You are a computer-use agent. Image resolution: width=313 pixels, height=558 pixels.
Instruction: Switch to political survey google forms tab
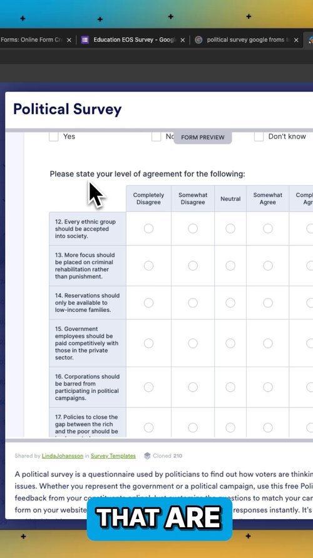(x=245, y=40)
